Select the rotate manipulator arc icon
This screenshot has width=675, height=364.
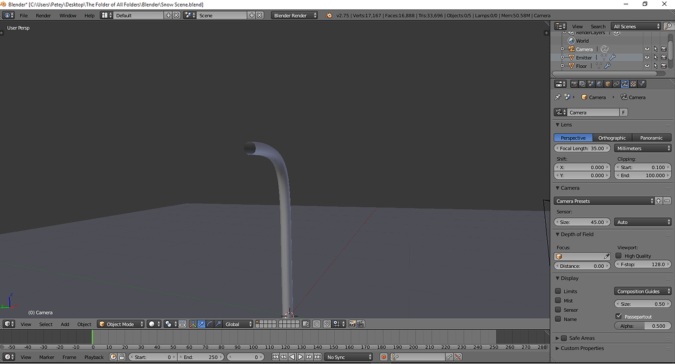pyautogui.click(x=210, y=324)
